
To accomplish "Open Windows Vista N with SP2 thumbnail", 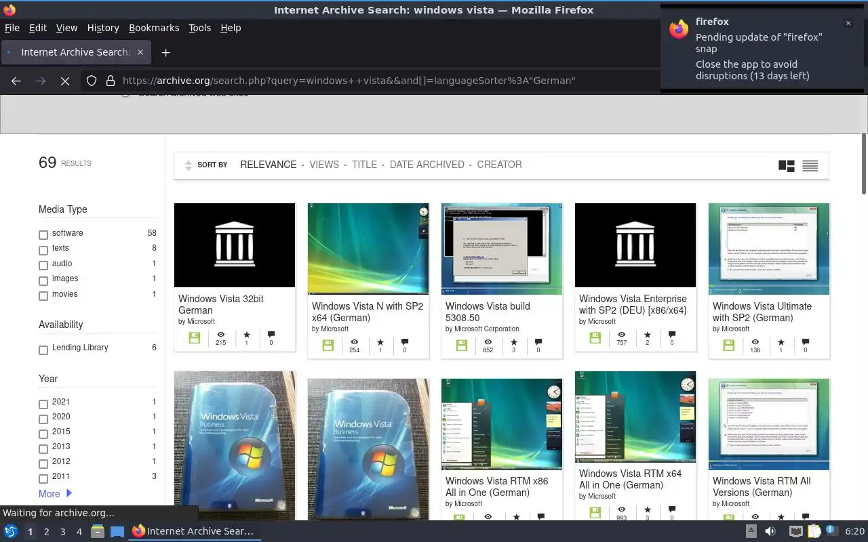I will (368, 249).
